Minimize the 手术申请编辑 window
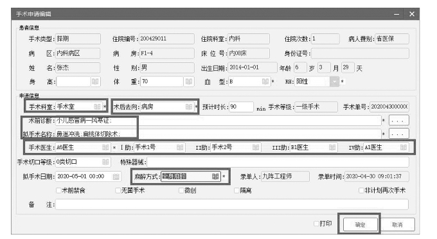Screen dimensions: 437x239 point(397,14)
